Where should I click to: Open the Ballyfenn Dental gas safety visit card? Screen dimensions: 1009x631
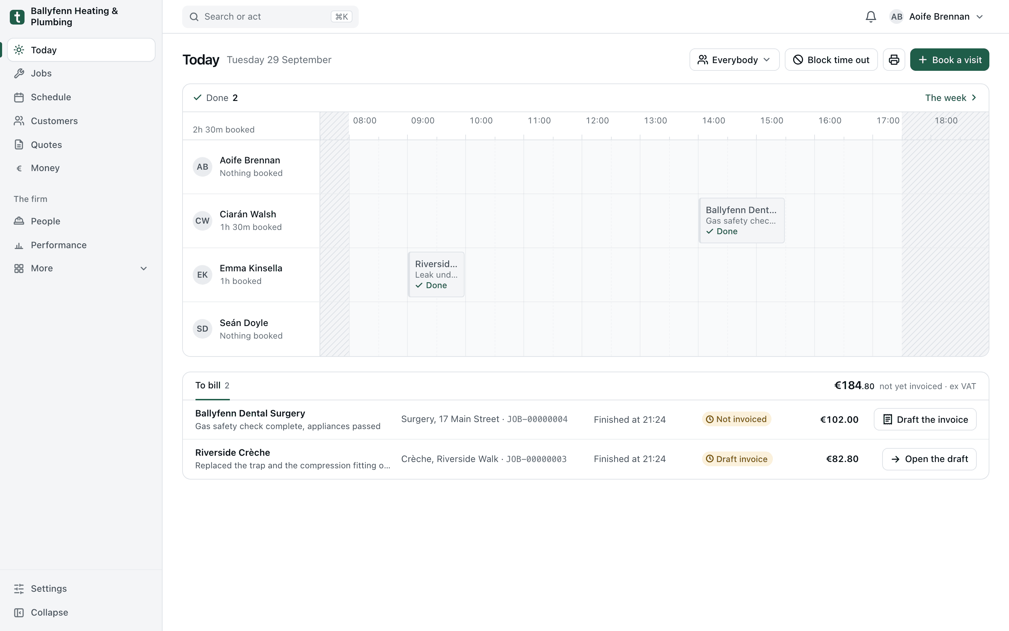point(742,220)
